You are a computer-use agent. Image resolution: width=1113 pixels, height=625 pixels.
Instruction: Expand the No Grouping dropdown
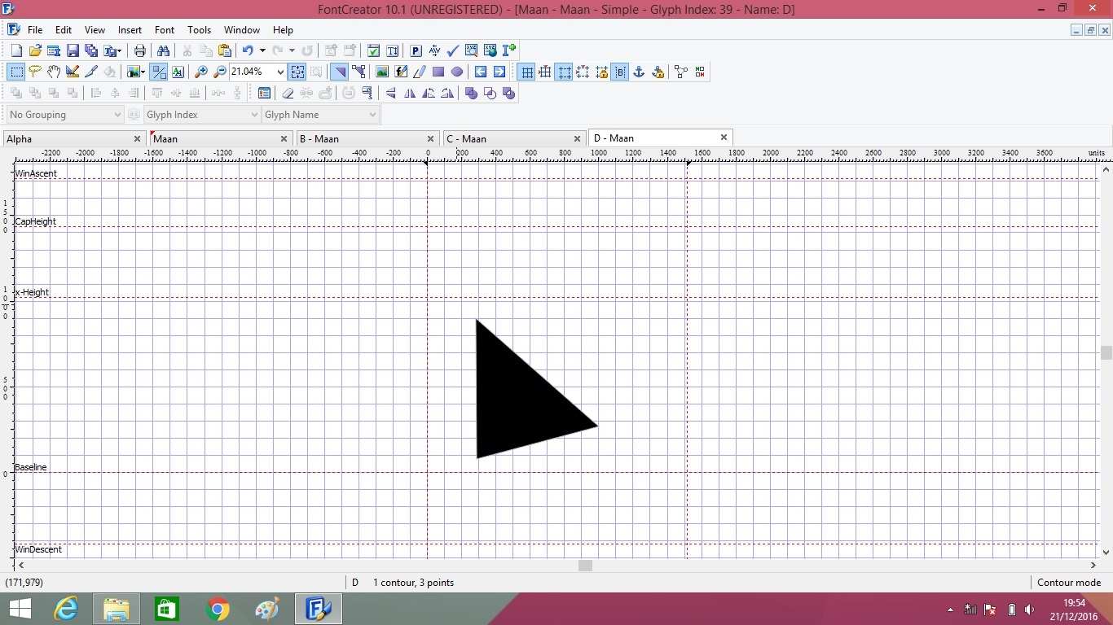pos(117,115)
